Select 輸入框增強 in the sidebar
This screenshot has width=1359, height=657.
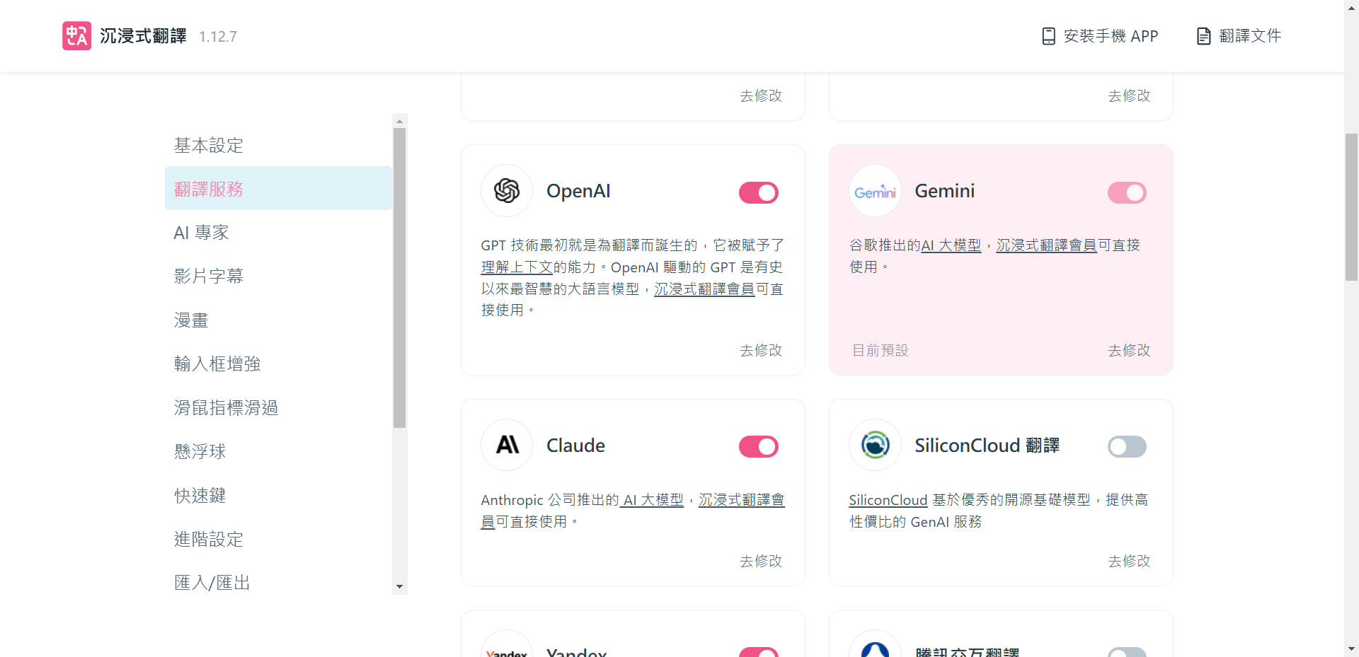(278, 364)
